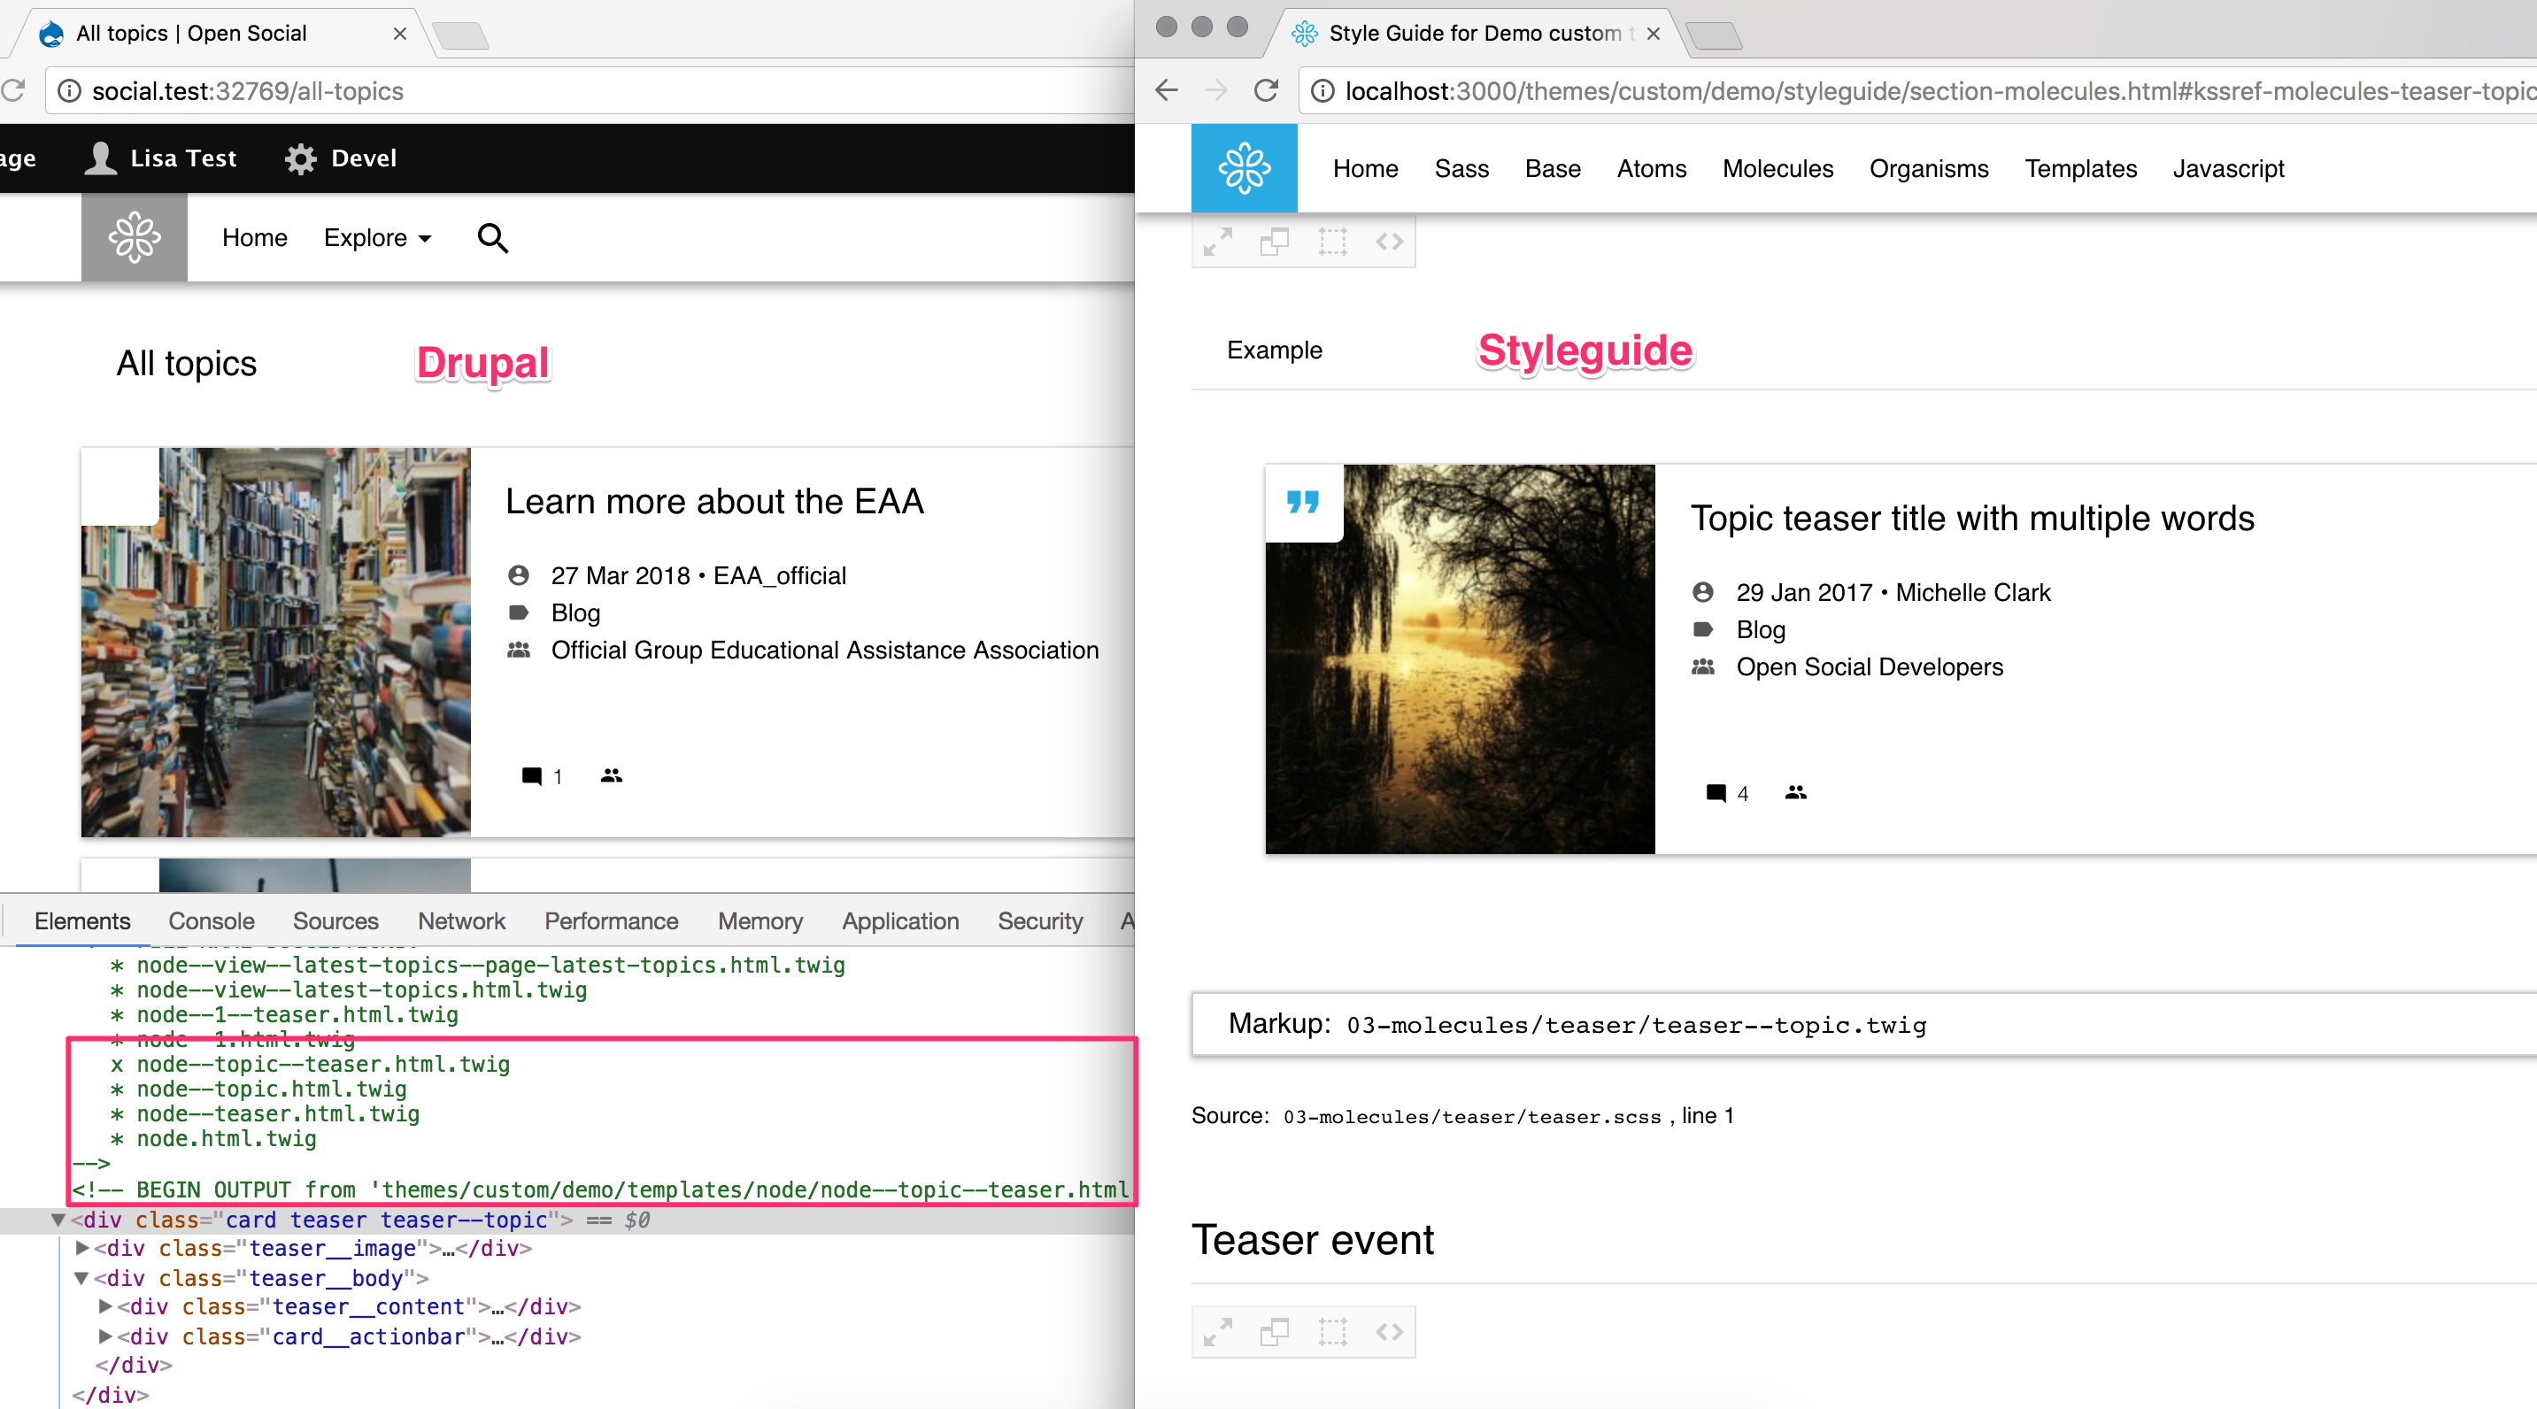Reload the localhost styleguide page
The height and width of the screenshot is (1409, 2537).
1266,90
